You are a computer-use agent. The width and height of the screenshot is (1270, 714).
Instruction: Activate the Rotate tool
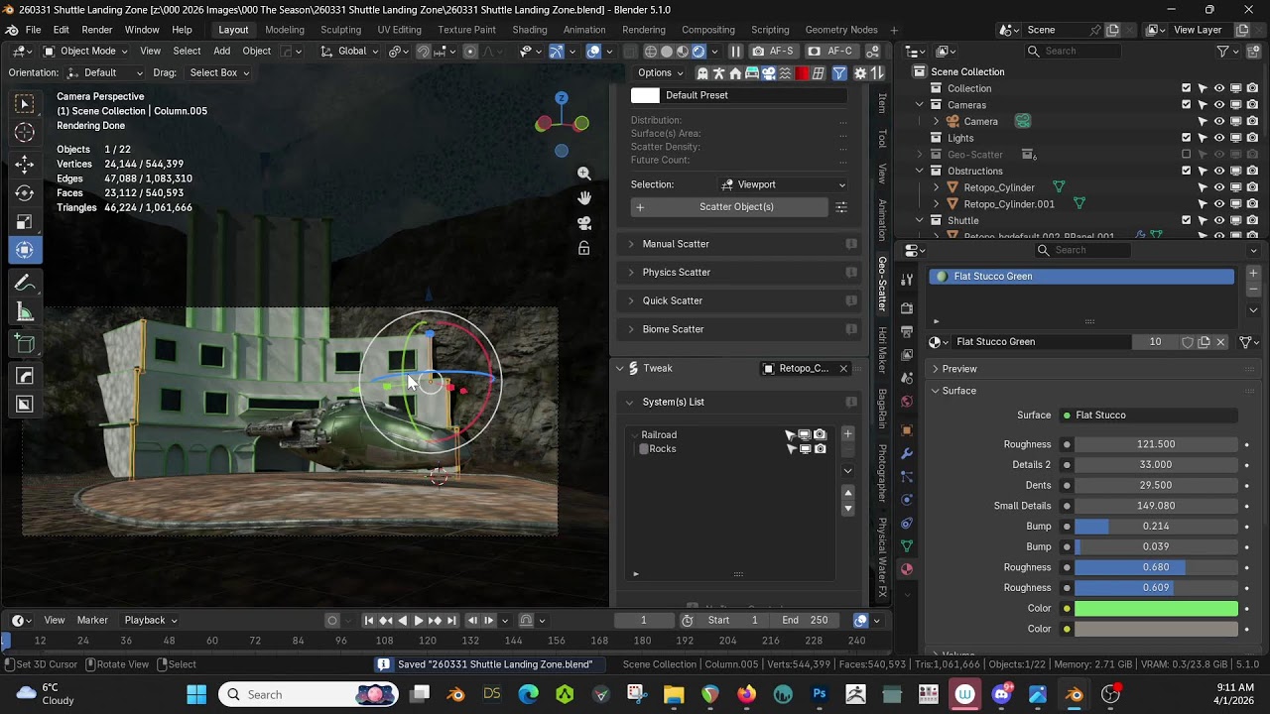coord(25,193)
